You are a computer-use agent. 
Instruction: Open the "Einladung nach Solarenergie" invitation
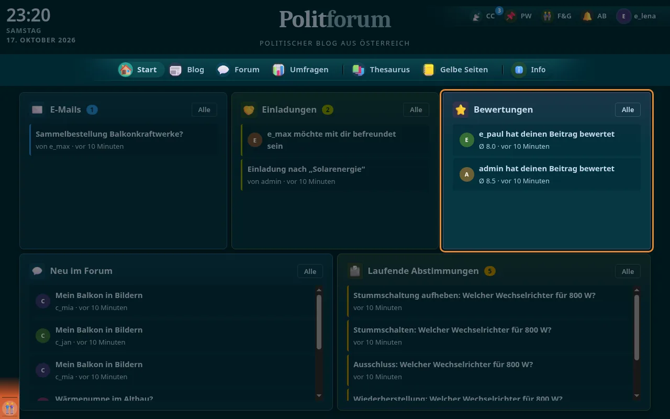click(335, 175)
